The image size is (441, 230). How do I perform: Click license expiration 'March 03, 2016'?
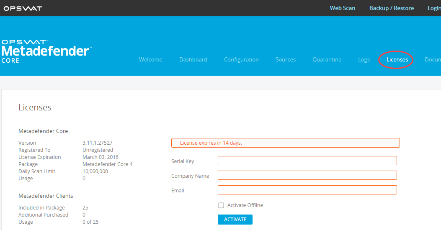(x=101, y=157)
